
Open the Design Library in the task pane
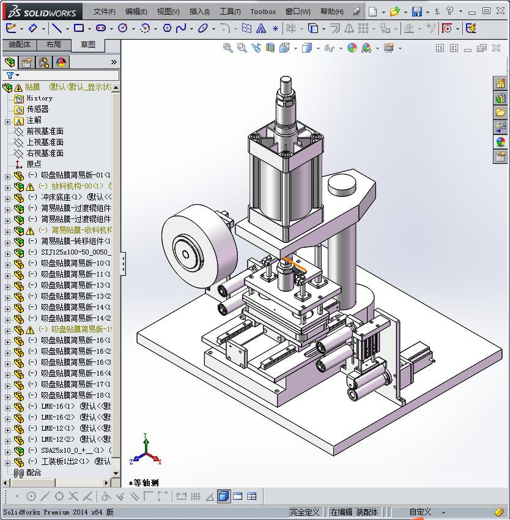click(500, 98)
